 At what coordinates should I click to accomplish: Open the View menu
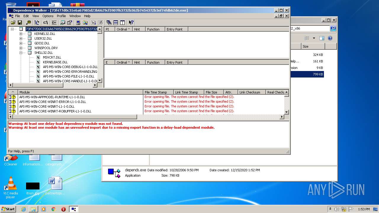[x=36, y=16]
